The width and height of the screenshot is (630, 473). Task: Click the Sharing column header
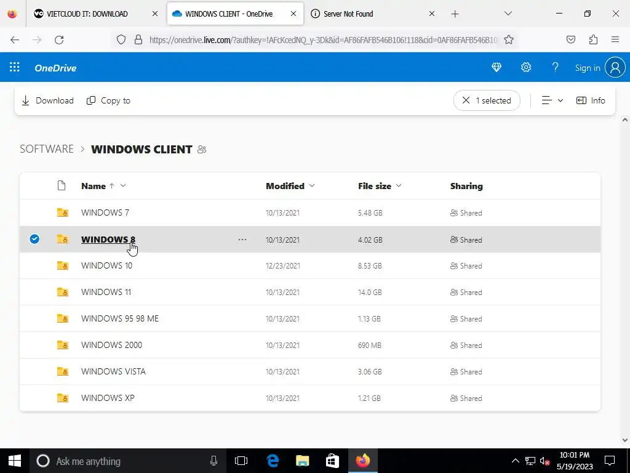(466, 186)
